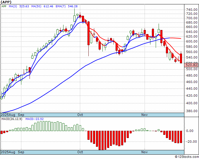Image resolution: width=199 pixels, height=159 pixels.
Task: Click the MA(3) value 525.63
Action: (x=24, y=6)
